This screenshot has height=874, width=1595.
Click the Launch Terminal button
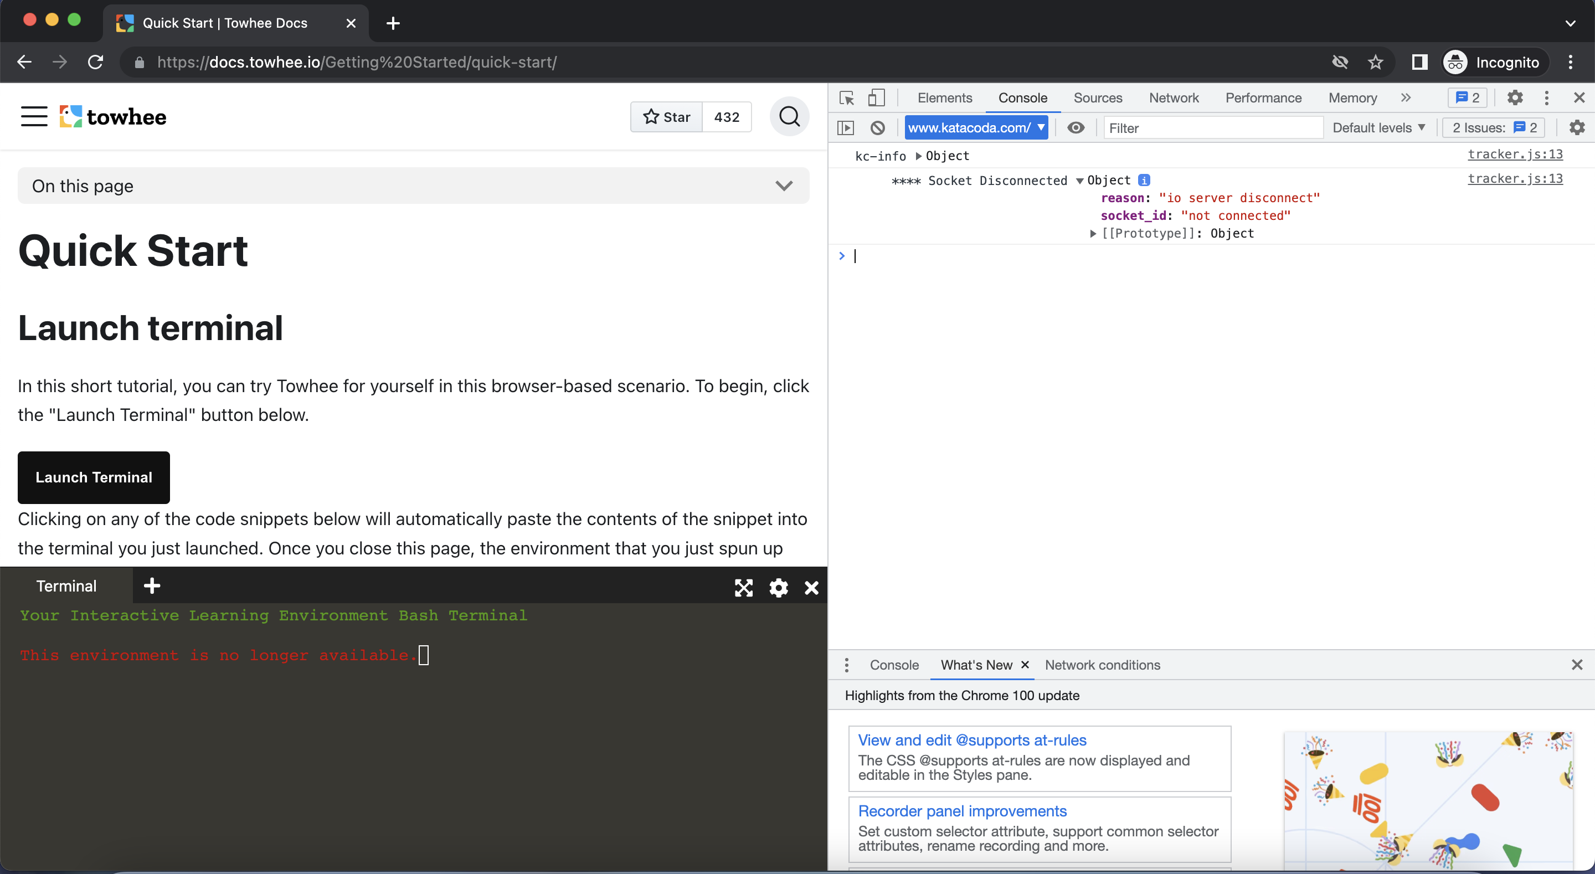pyautogui.click(x=94, y=477)
